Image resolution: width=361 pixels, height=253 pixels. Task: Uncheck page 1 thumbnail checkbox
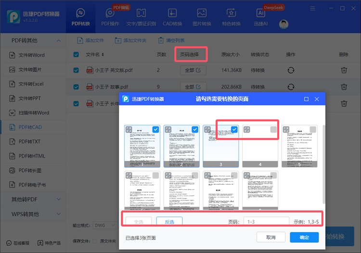(x=155, y=130)
